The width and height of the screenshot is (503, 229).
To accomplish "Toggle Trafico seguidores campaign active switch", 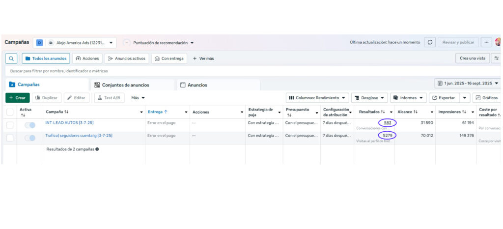I will [30, 138].
